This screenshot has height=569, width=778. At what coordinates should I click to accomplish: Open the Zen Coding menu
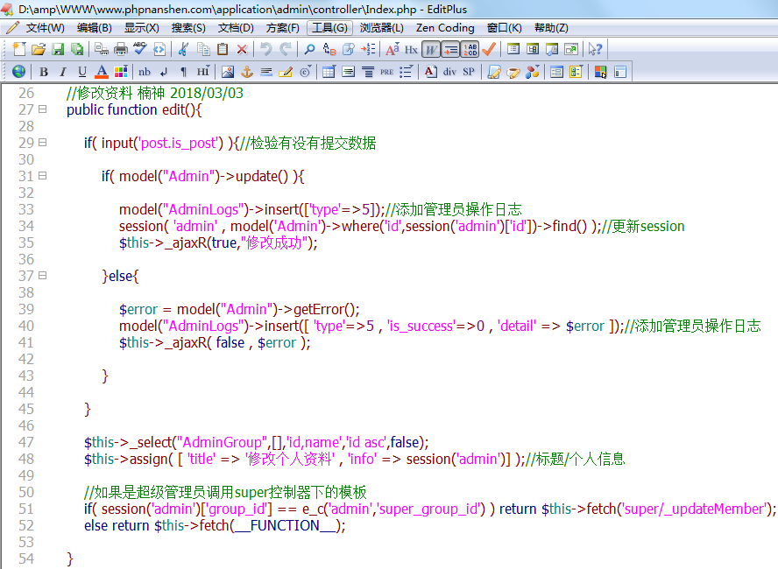point(445,28)
